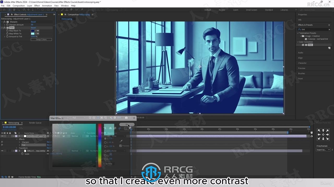This screenshot has height=187, width=334.
Task: Expand Sharpen Amount property twirl
Action: [x=5, y=25]
